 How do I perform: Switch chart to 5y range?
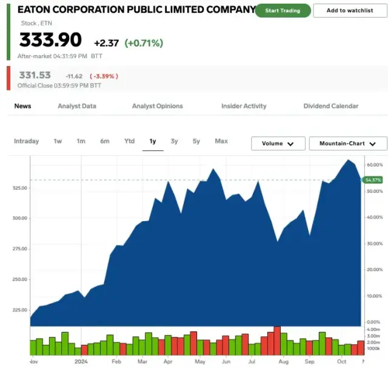pos(196,141)
